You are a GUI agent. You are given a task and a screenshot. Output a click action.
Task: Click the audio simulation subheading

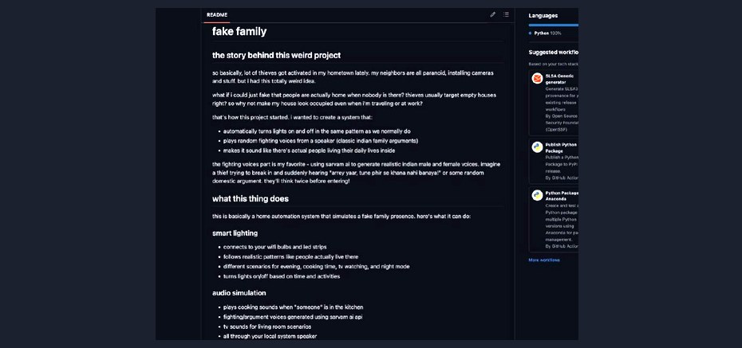pyautogui.click(x=239, y=293)
